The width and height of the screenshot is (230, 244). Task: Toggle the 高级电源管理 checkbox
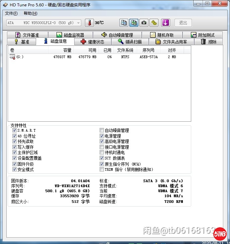(x=102, y=141)
